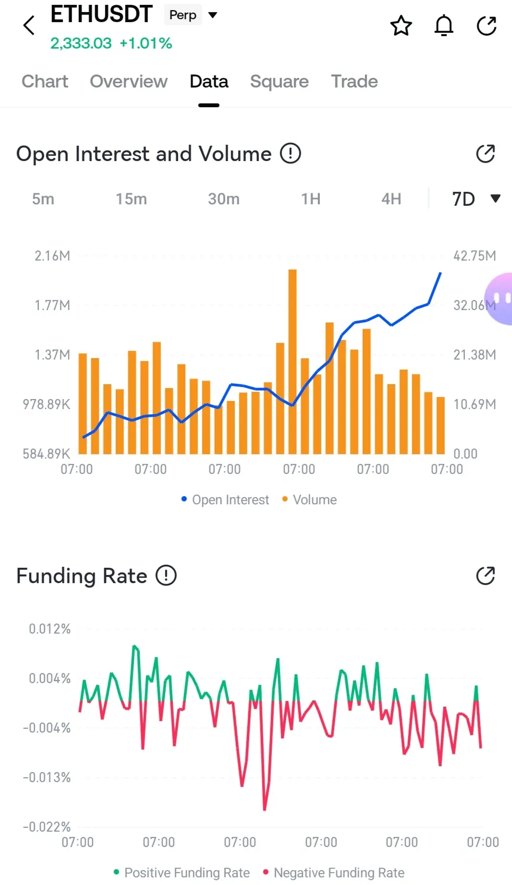
Task: Tap the 0.012% funding axis label
Action: point(49,629)
